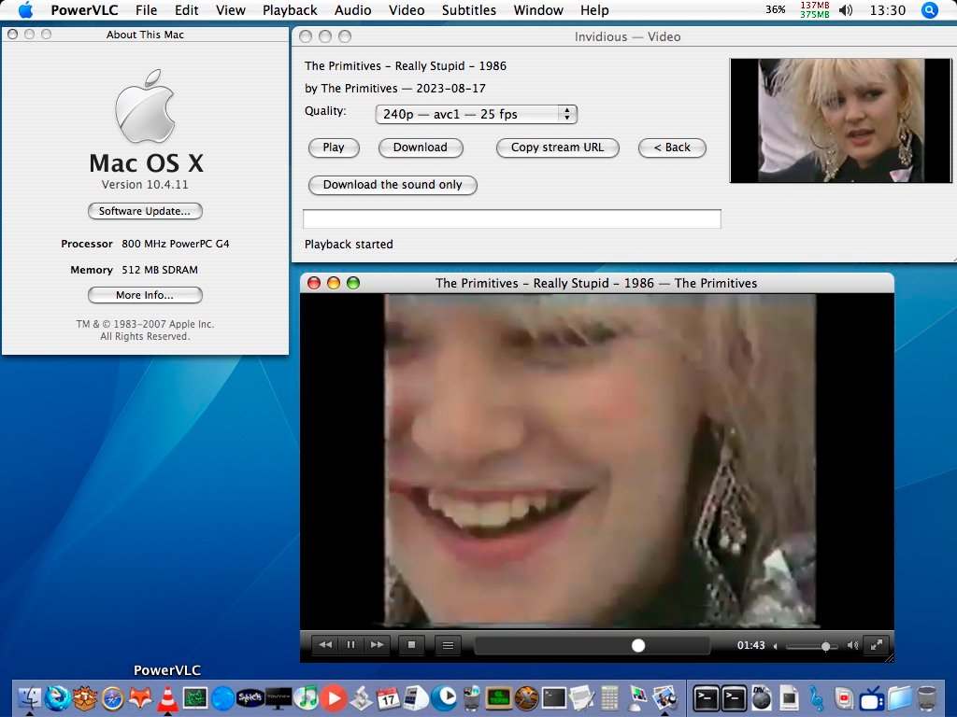Viewport: 957px width, 717px height.
Task: Open the Playback menu
Action: tap(290, 10)
